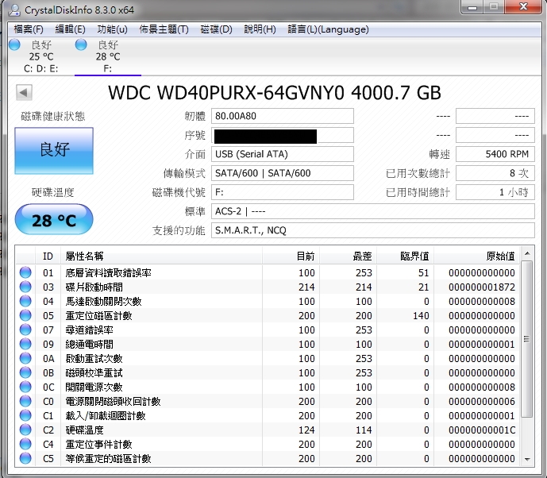Open the 說明(H) menu

tap(260, 29)
